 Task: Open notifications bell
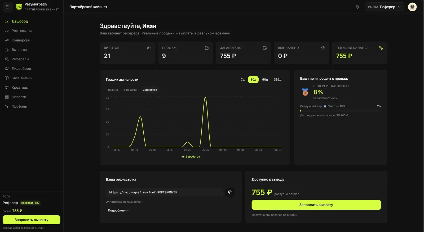[x=357, y=7]
